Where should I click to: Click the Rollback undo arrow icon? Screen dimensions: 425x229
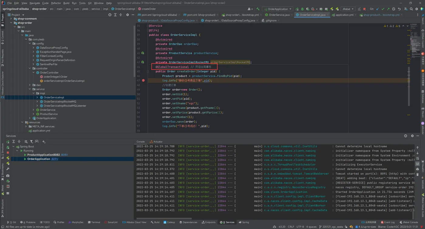(x=399, y=9)
